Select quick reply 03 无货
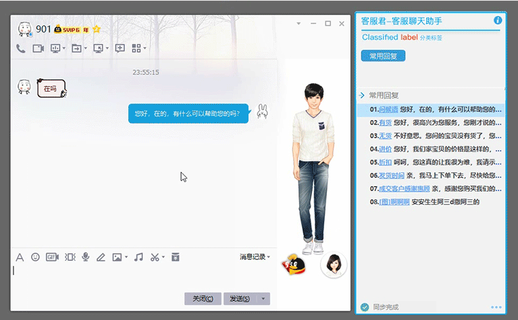The height and width of the screenshot is (320, 518). click(x=431, y=136)
